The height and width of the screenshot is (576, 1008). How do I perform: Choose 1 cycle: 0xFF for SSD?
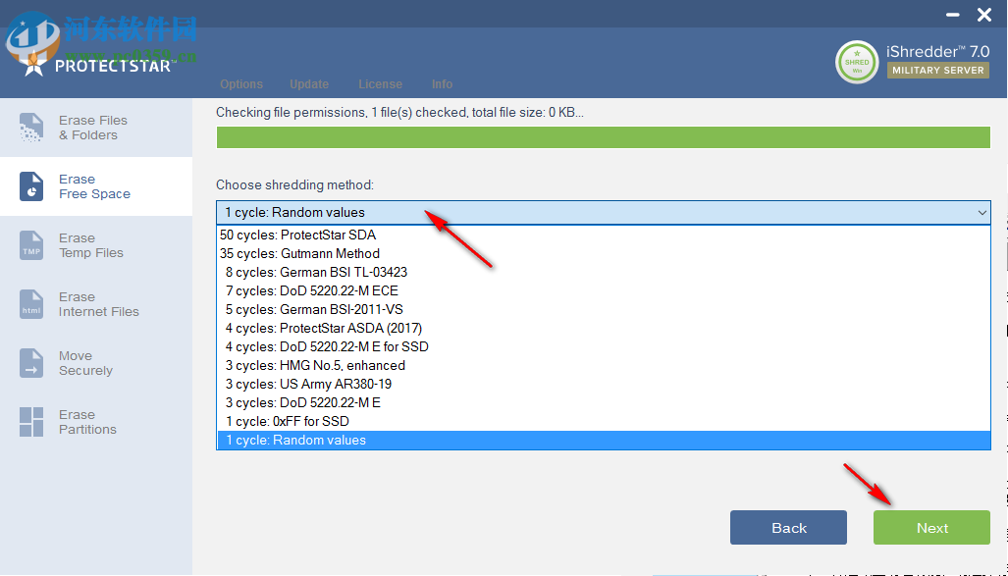coord(603,421)
